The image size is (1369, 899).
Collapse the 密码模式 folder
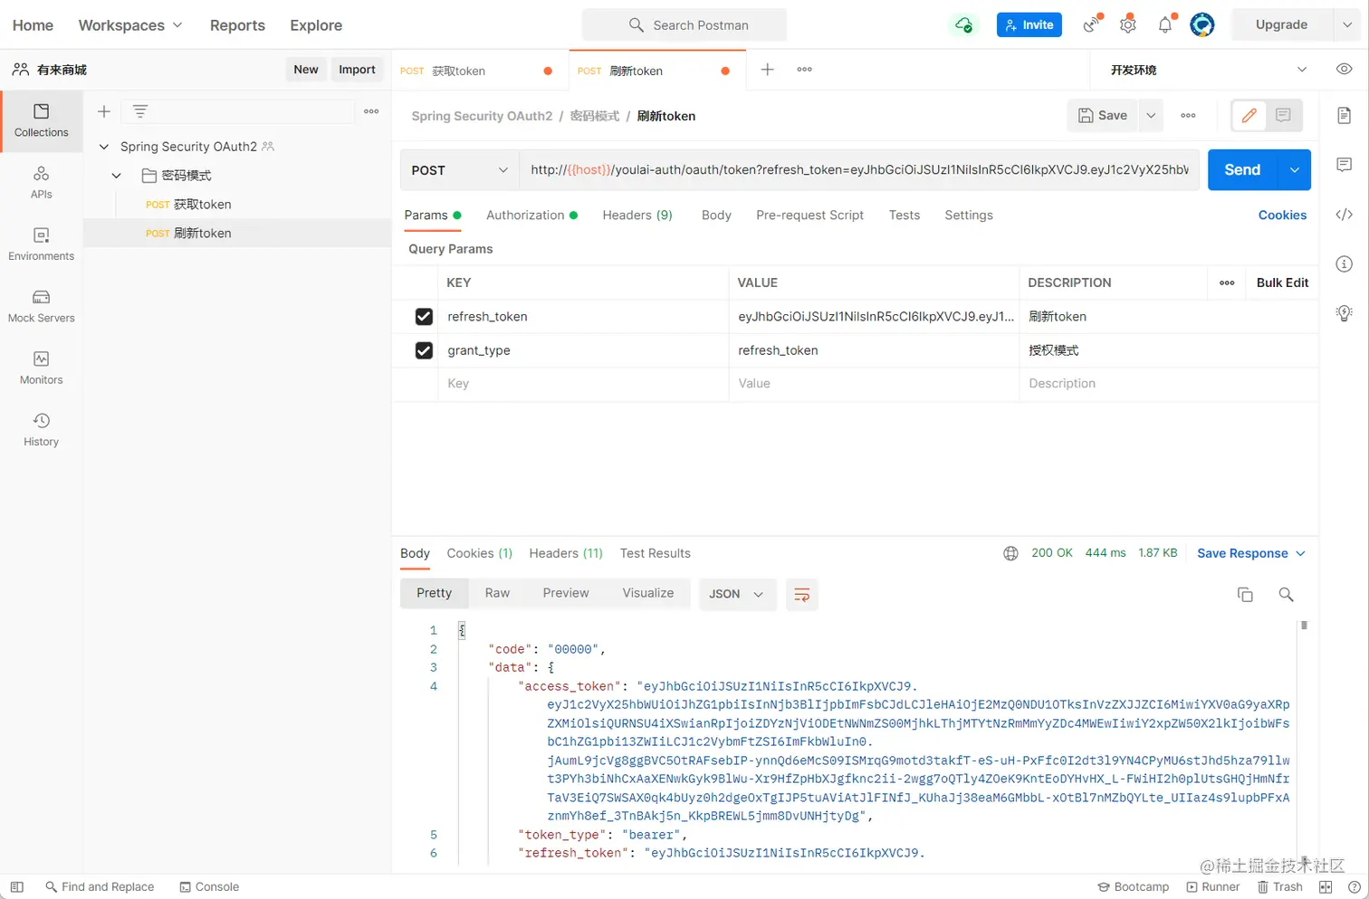tap(117, 176)
